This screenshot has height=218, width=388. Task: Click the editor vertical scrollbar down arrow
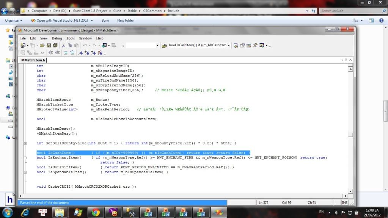(x=351, y=191)
